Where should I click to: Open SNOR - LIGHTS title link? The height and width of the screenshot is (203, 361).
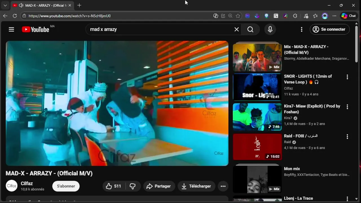click(x=308, y=79)
